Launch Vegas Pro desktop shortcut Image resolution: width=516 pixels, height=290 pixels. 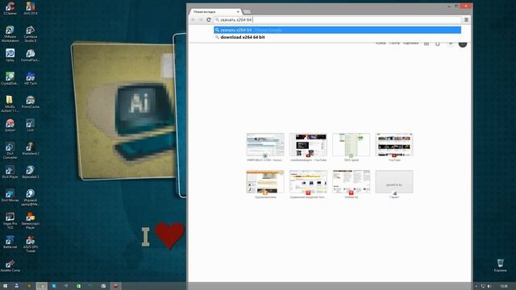point(10,221)
